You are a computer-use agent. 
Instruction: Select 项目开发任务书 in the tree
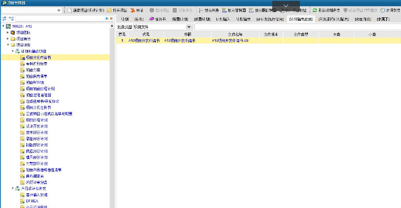pos(38,108)
